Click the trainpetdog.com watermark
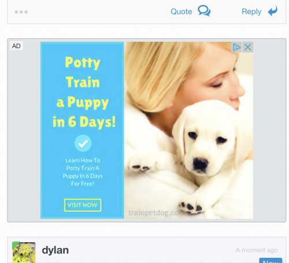289x263 pixels. [153, 213]
